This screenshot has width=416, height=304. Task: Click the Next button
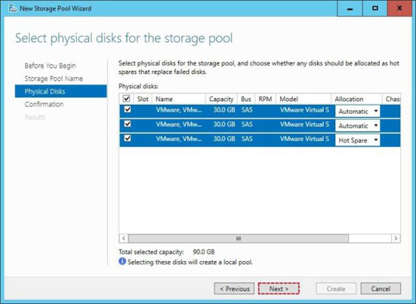279,289
